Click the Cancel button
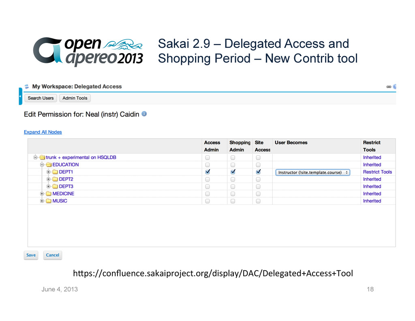The image size is (415, 321). [x=53, y=255]
